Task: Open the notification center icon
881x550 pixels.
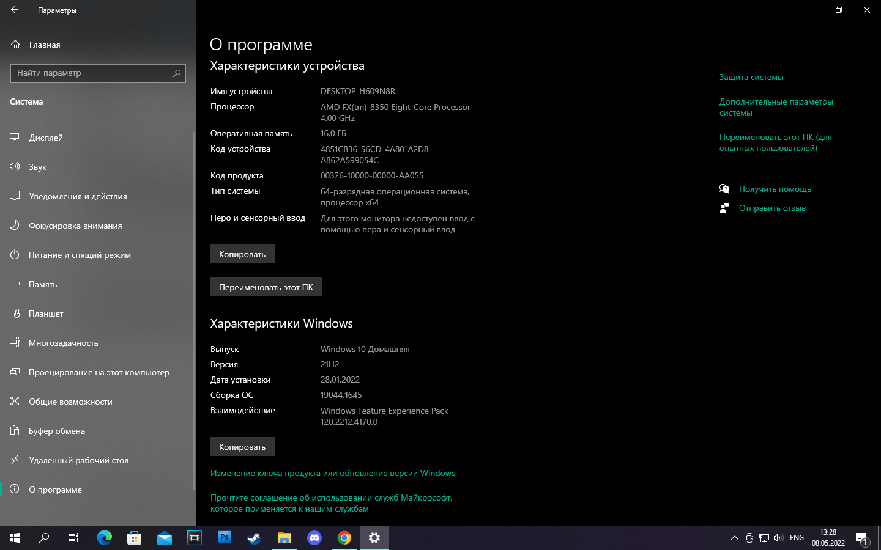Action: [x=863, y=538]
